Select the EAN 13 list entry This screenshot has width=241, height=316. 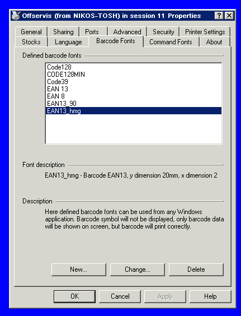tap(134, 89)
